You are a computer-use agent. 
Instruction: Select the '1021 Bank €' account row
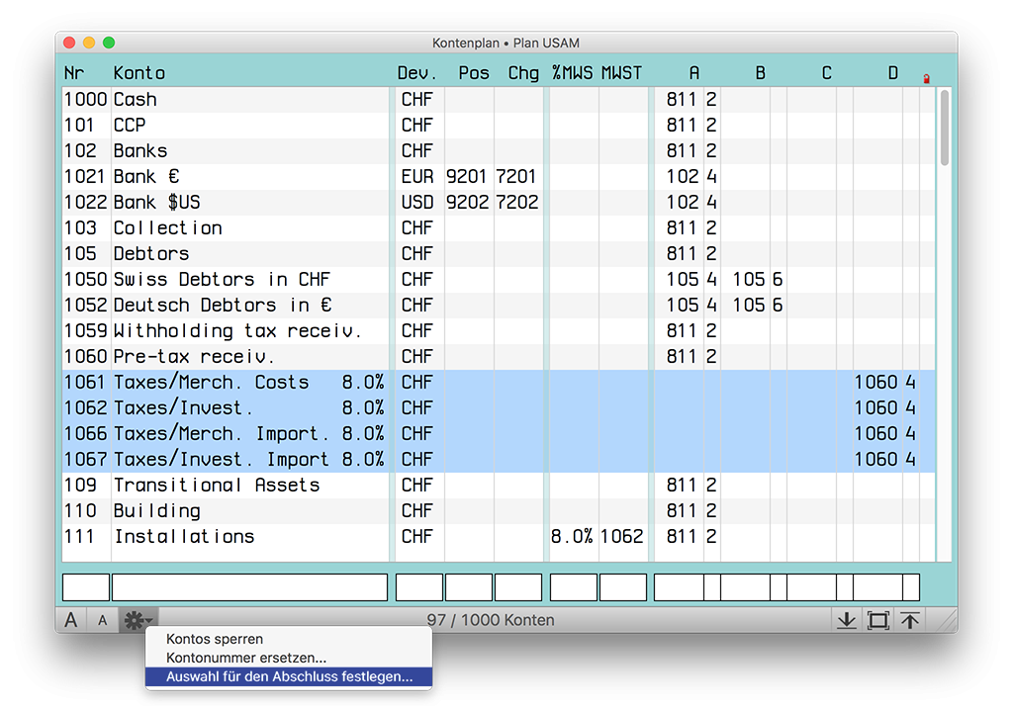[x=228, y=177]
